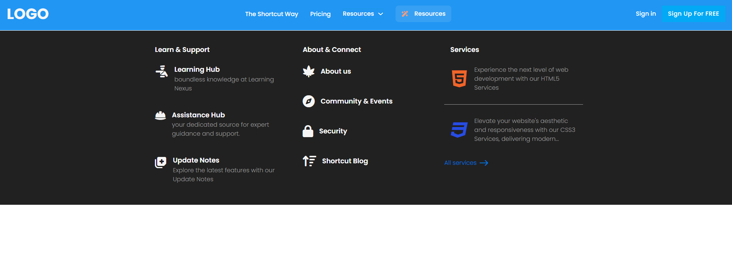Go to the Pricing page
Viewport: 732px width, 278px height.
pyautogui.click(x=320, y=14)
